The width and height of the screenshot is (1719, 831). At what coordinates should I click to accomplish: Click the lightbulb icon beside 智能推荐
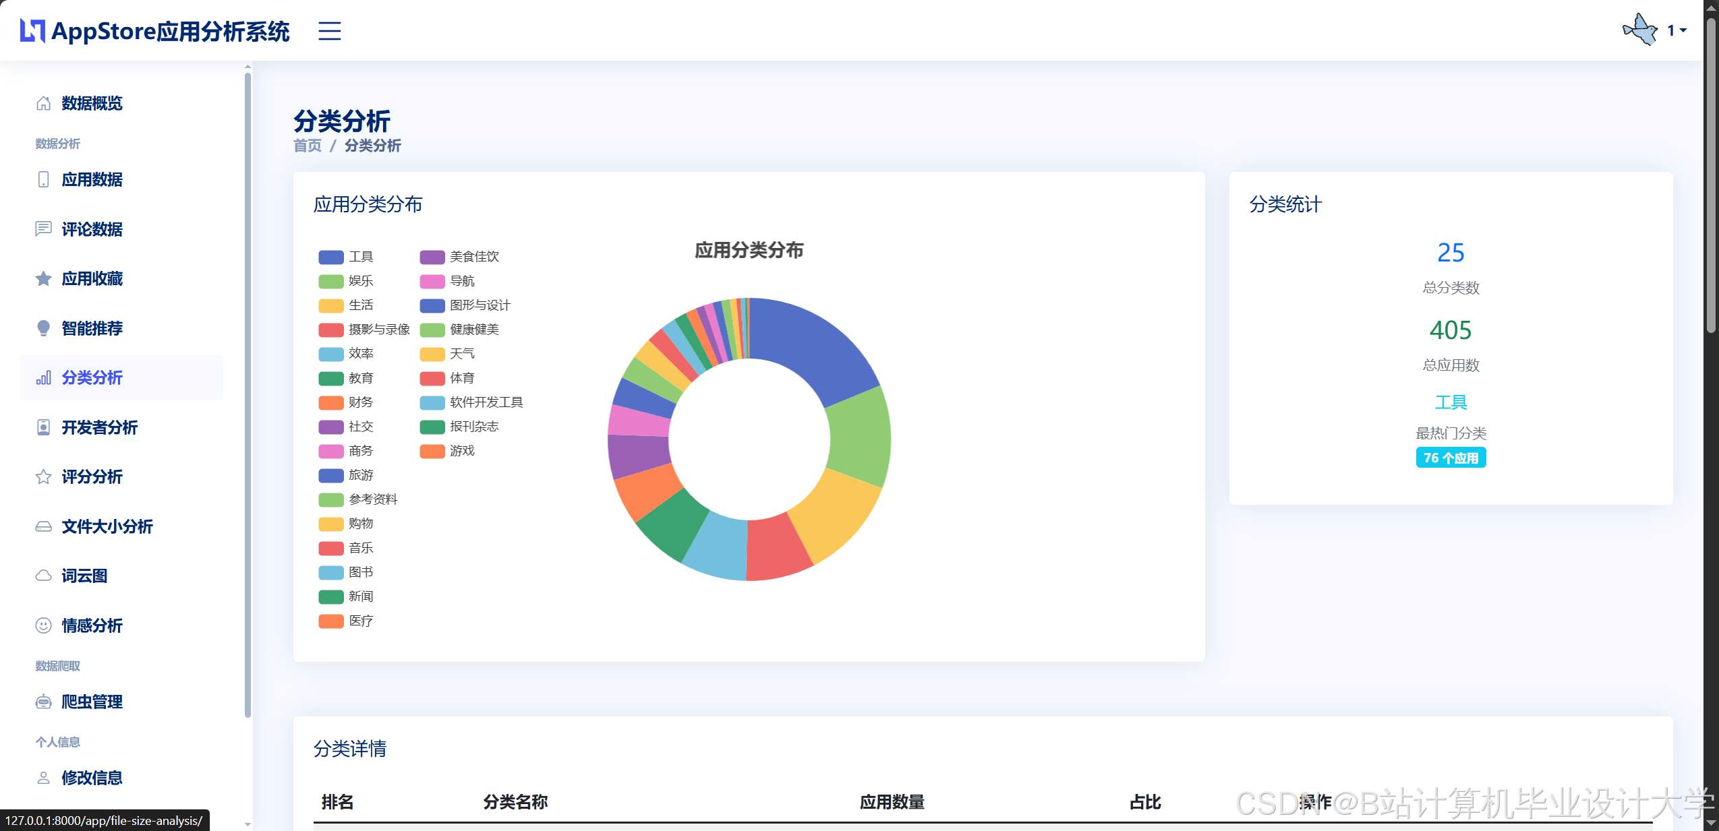click(x=43, y=328)
